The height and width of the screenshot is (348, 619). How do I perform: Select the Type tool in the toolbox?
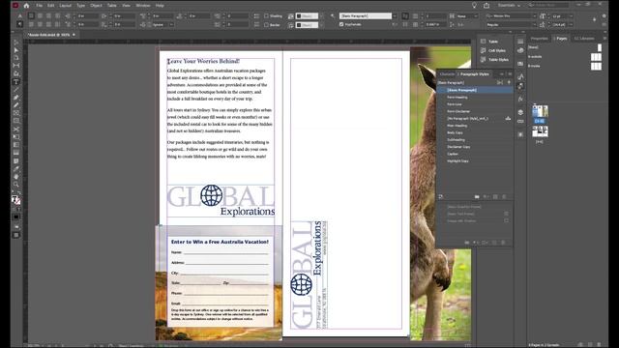tap(16, 82)
